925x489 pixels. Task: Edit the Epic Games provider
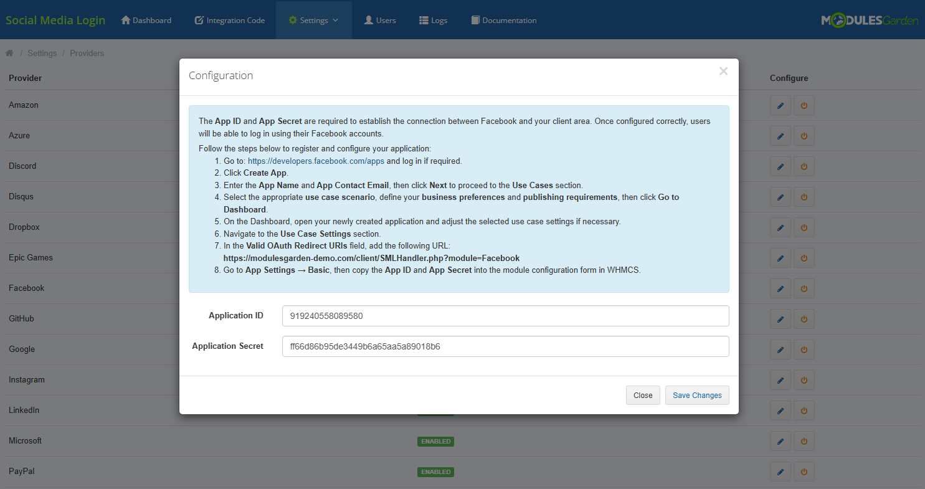780,257
